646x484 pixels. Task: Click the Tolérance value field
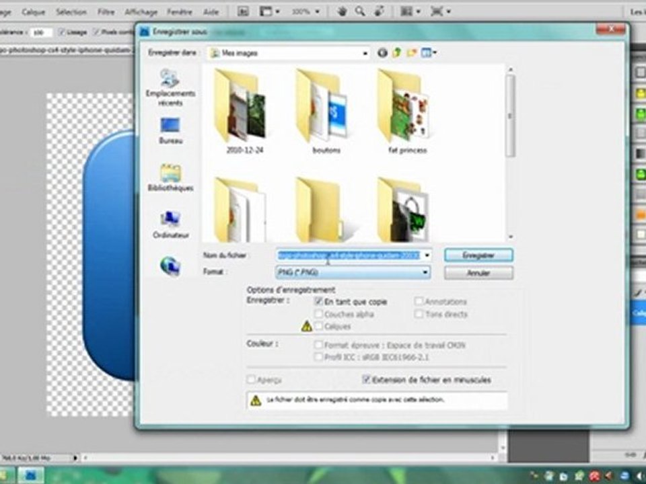pyautogui.click(x=41, y=32)
